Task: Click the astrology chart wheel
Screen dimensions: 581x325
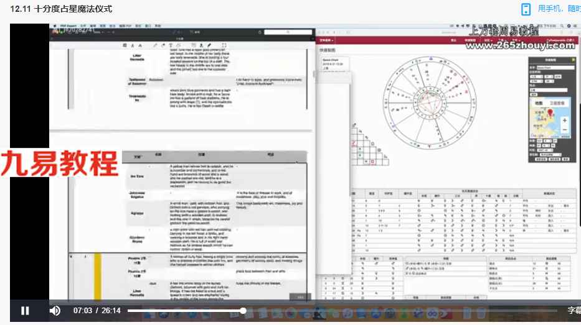Action: 430,103
